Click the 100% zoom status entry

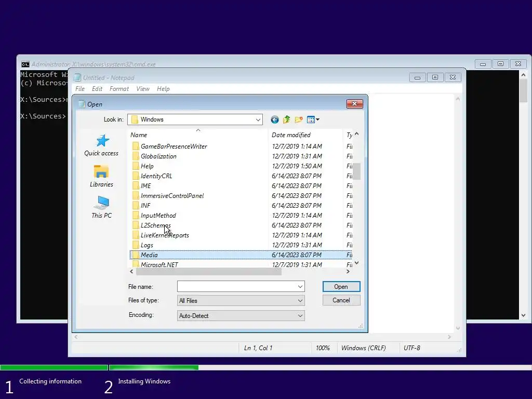323,348
